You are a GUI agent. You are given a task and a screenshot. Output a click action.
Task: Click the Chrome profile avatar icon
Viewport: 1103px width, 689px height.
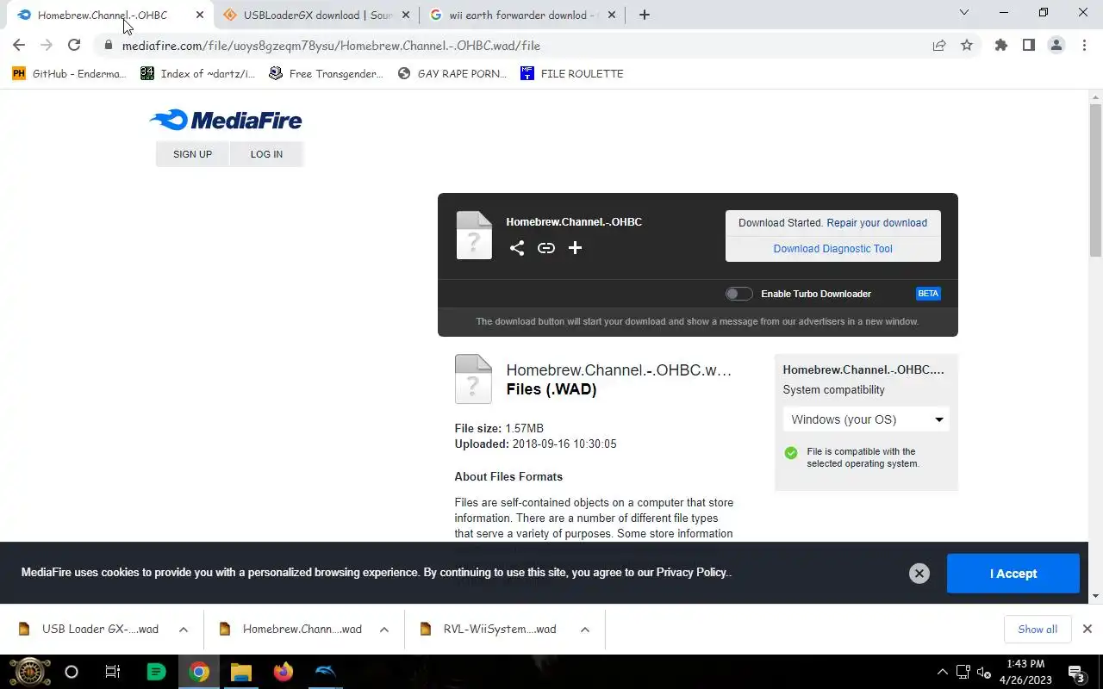[1056, 46]
